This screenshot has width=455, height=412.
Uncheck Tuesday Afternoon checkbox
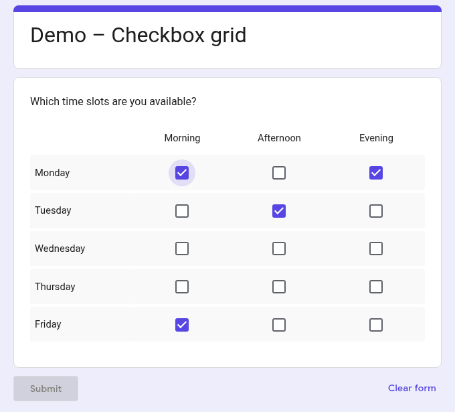tap(279, 211)
